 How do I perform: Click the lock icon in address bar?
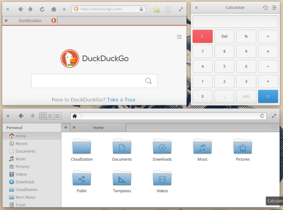coord(141,9)
